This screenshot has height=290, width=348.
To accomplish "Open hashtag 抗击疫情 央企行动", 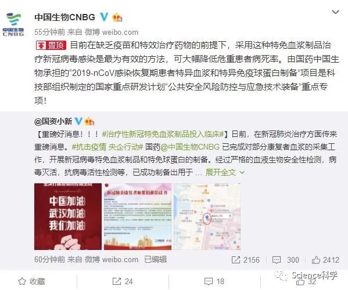I will pos(107,147).
